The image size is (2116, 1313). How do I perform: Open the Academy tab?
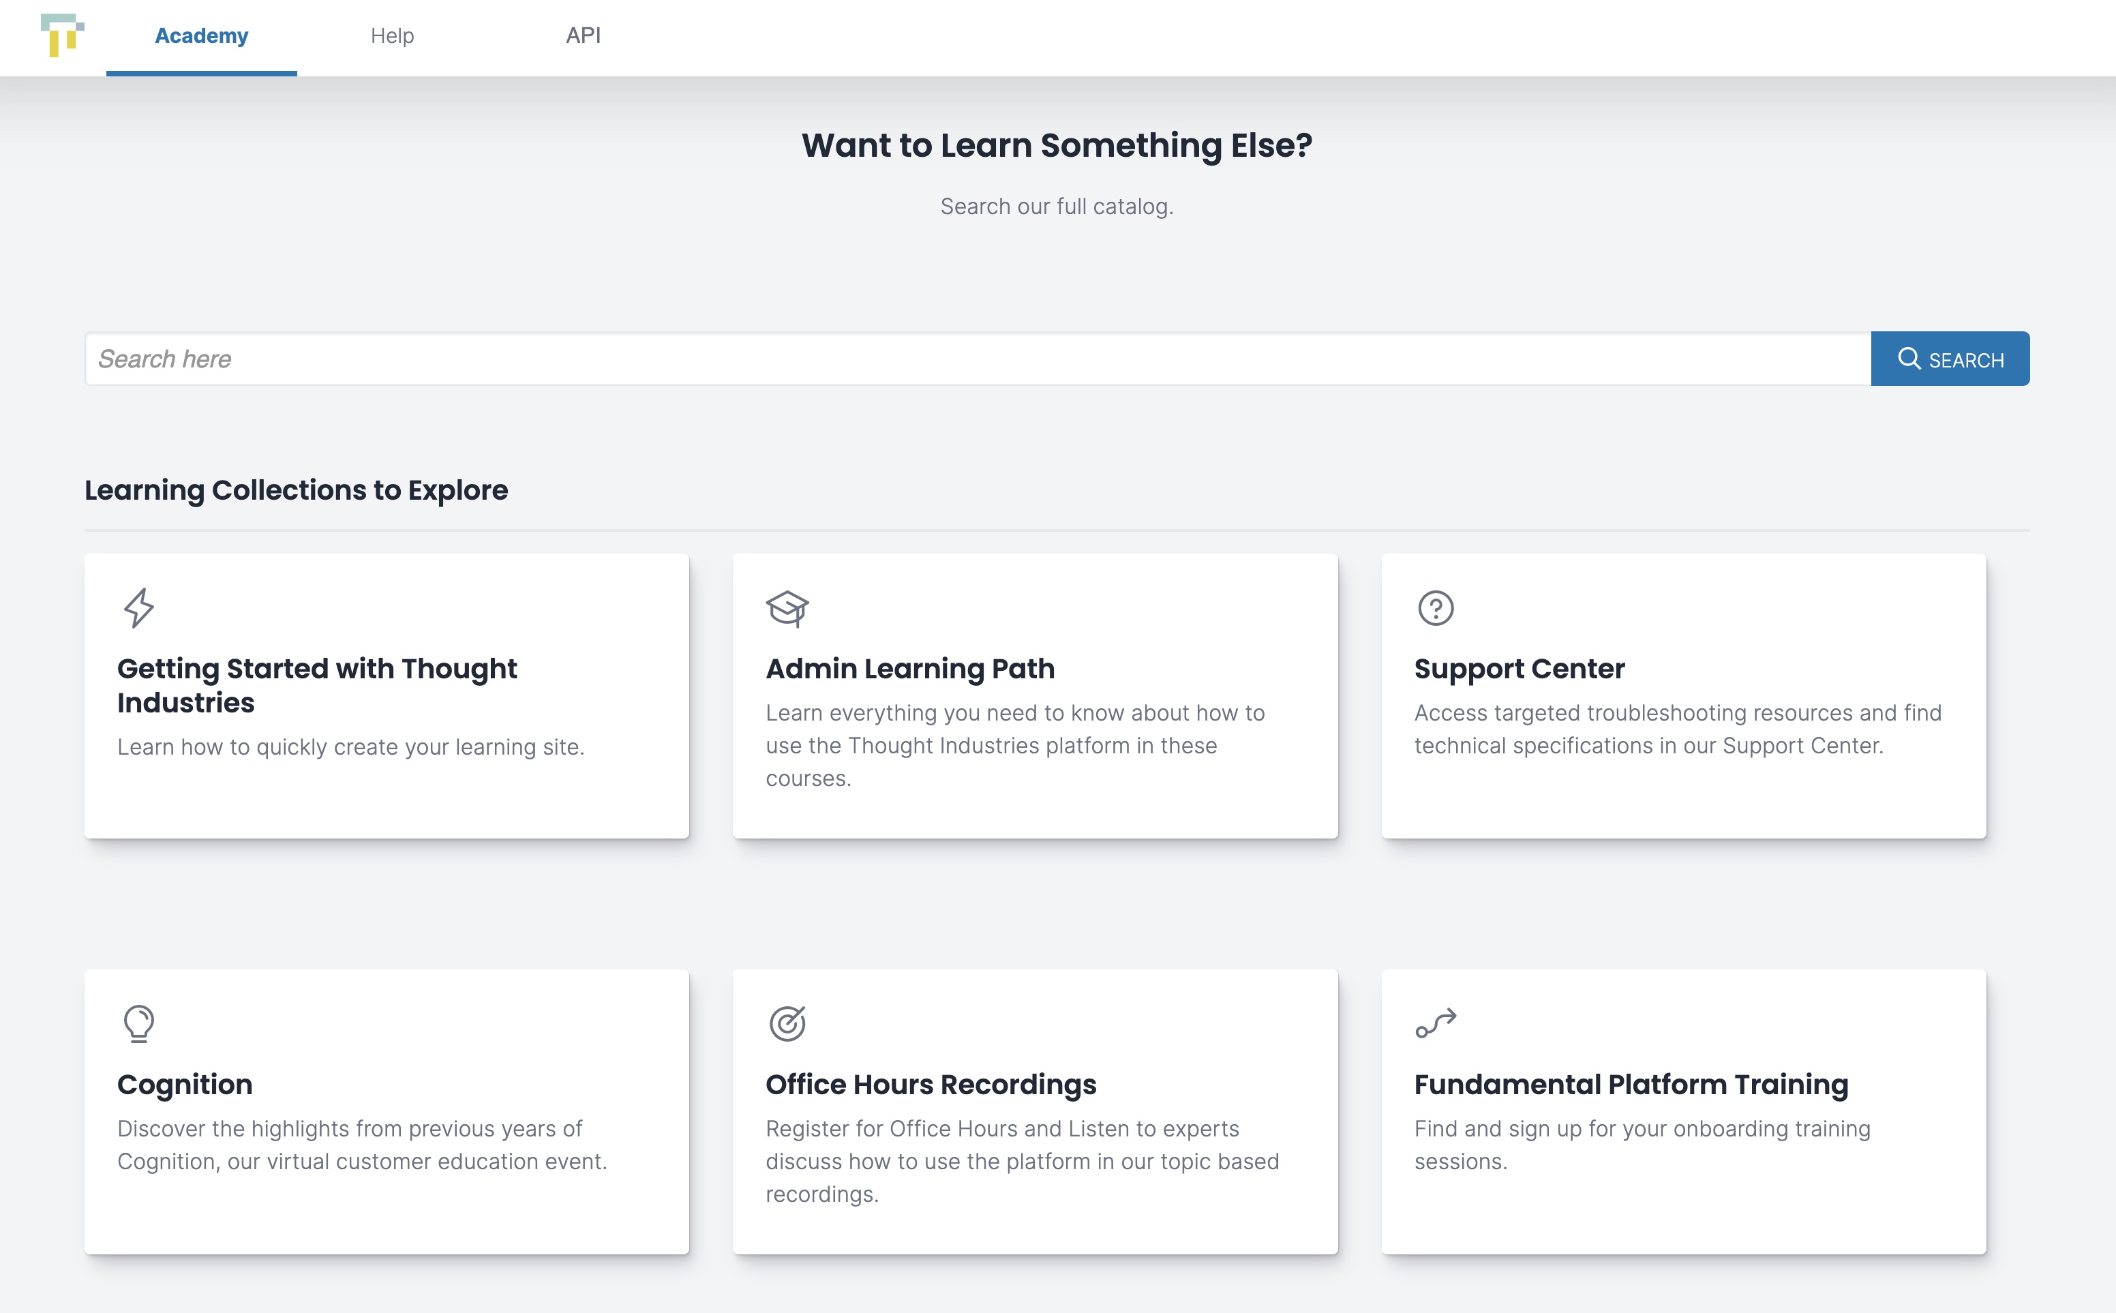201,35
